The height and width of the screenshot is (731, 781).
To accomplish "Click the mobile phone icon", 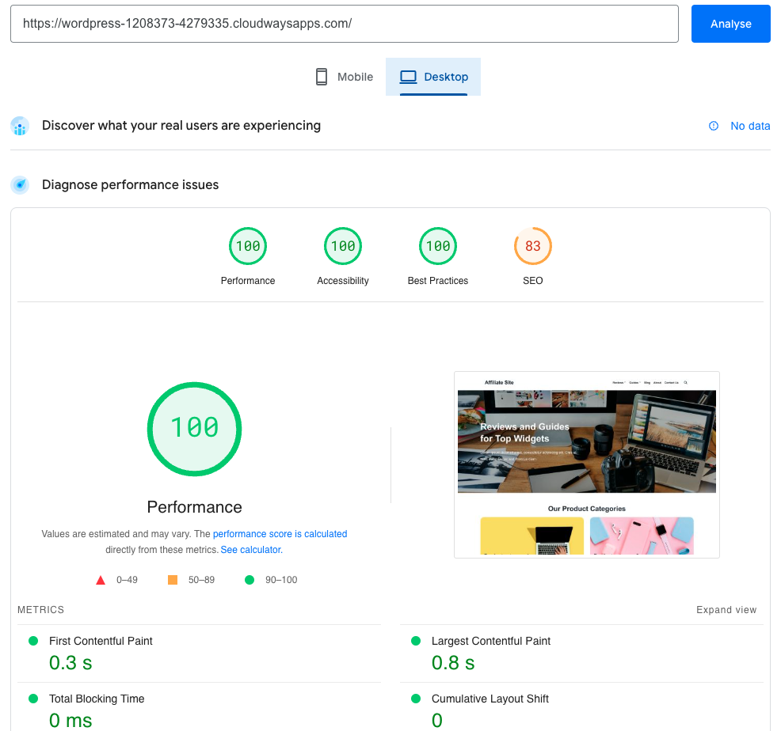I will (x=321, y=76).
